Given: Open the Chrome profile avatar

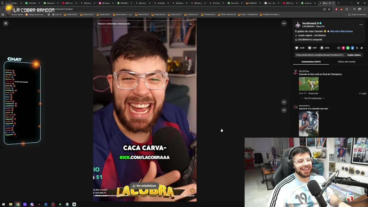Looking at the screenshot, I should coord(359,9).
